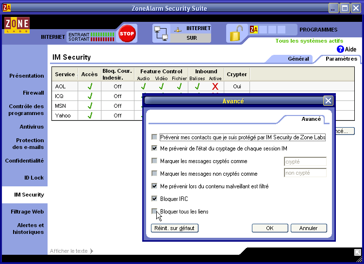Click MSN Bloq. Cour. Off value
364x264 pixels.
point(117,106)
